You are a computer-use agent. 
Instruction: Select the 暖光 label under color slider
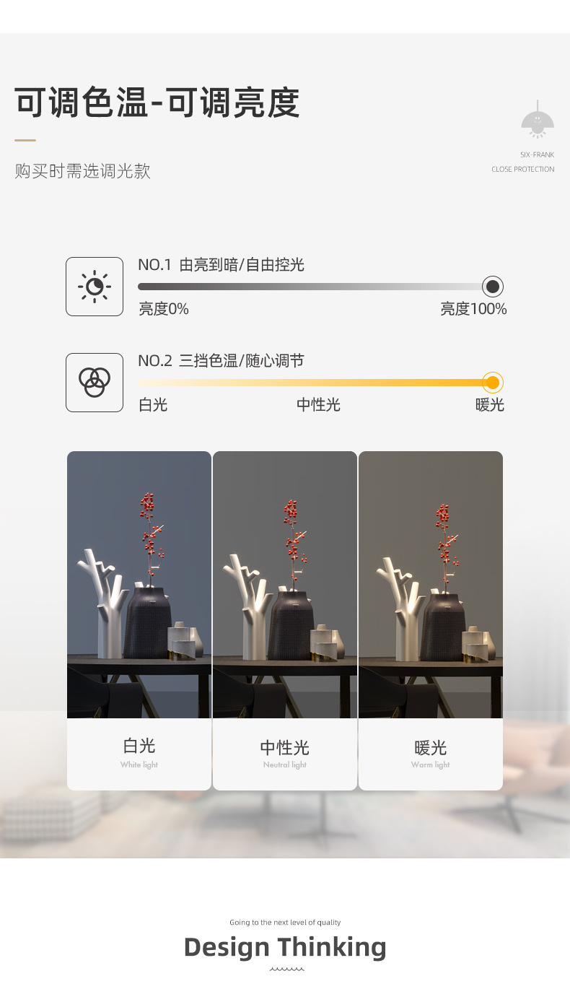[x=490, y=405]
